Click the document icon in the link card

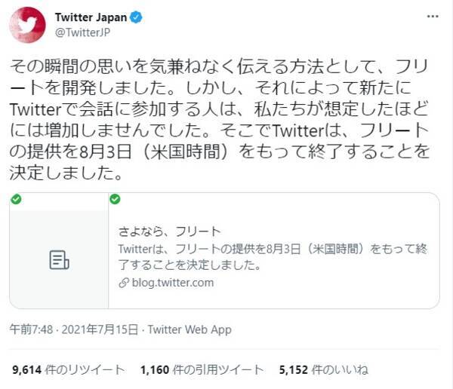tap(59, 260)
